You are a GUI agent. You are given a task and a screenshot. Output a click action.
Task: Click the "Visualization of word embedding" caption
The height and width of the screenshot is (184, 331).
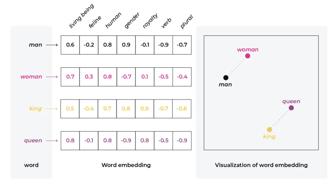[261, 165]
